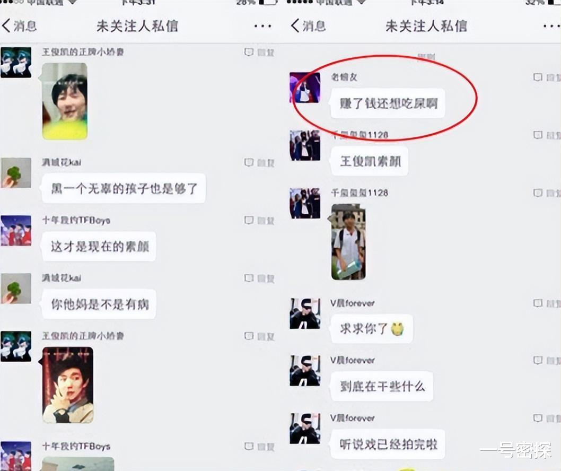561x471 pixels.
Task: Tap reply icon beside 听说戏已经拍完啦
Action: point(547,418)
